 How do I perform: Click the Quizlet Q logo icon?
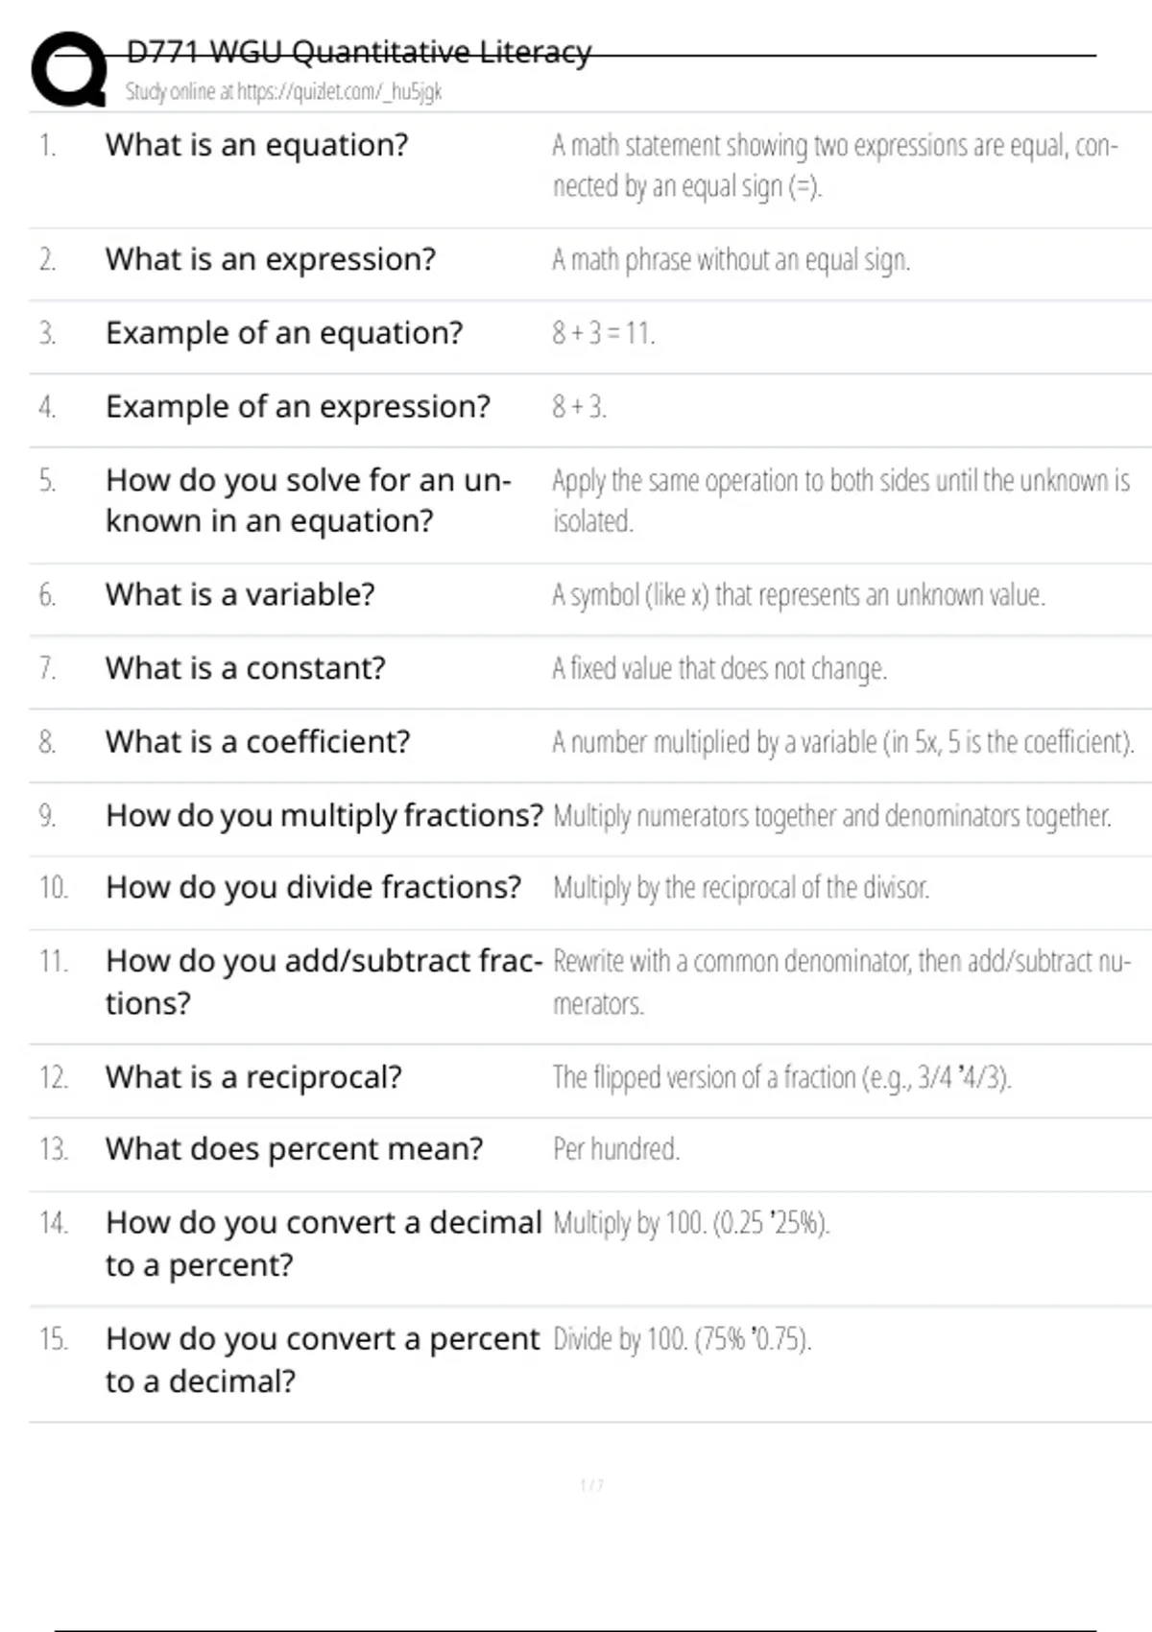[x=69, y=69]
